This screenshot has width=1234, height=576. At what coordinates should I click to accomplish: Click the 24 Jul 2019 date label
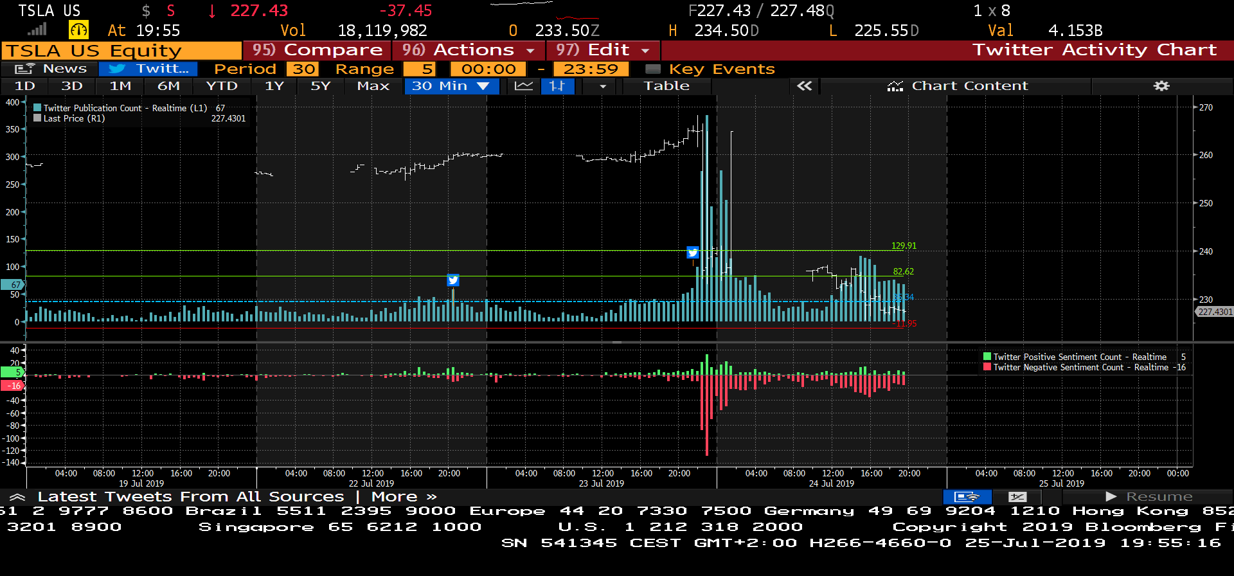tap(832, 483)
